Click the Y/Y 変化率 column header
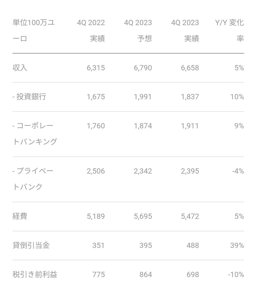Viewport: 256px width, 305px height. [229, 30]
